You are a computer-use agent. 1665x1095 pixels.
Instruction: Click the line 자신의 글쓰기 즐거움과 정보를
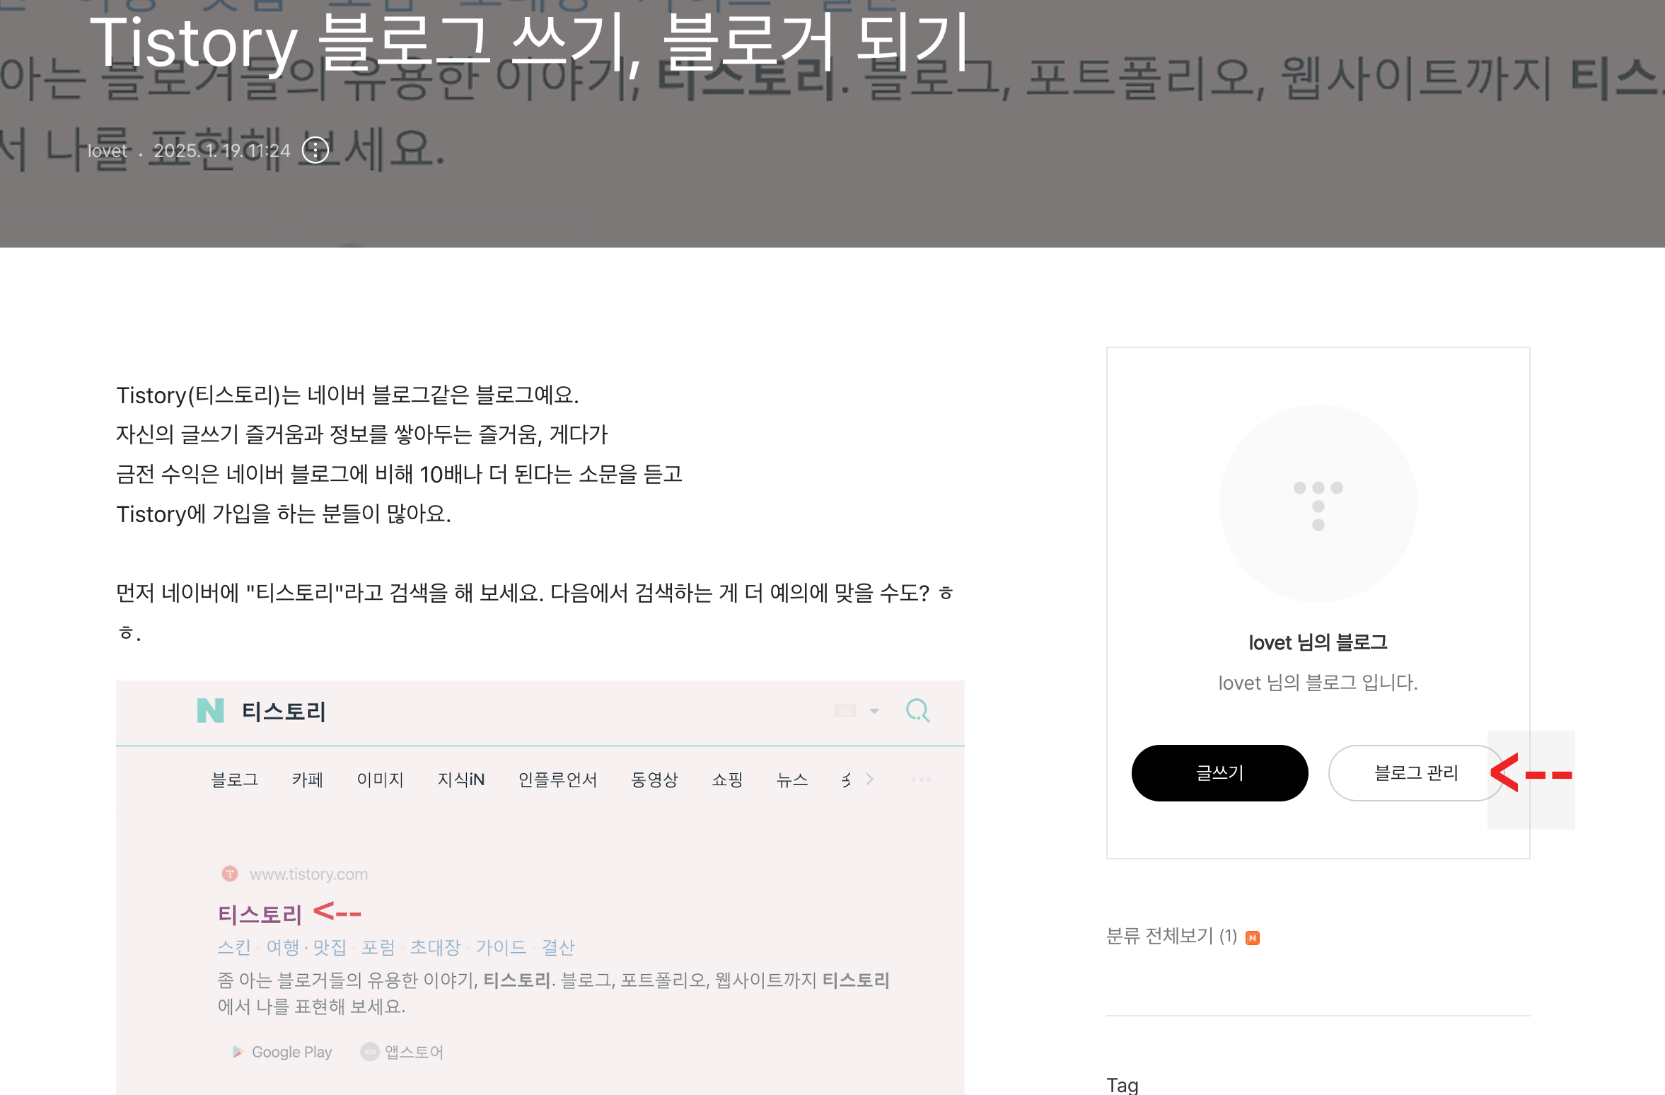362,434
